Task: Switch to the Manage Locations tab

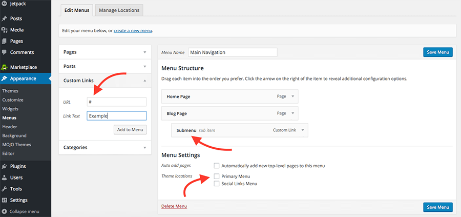Action: click(119, 10)
